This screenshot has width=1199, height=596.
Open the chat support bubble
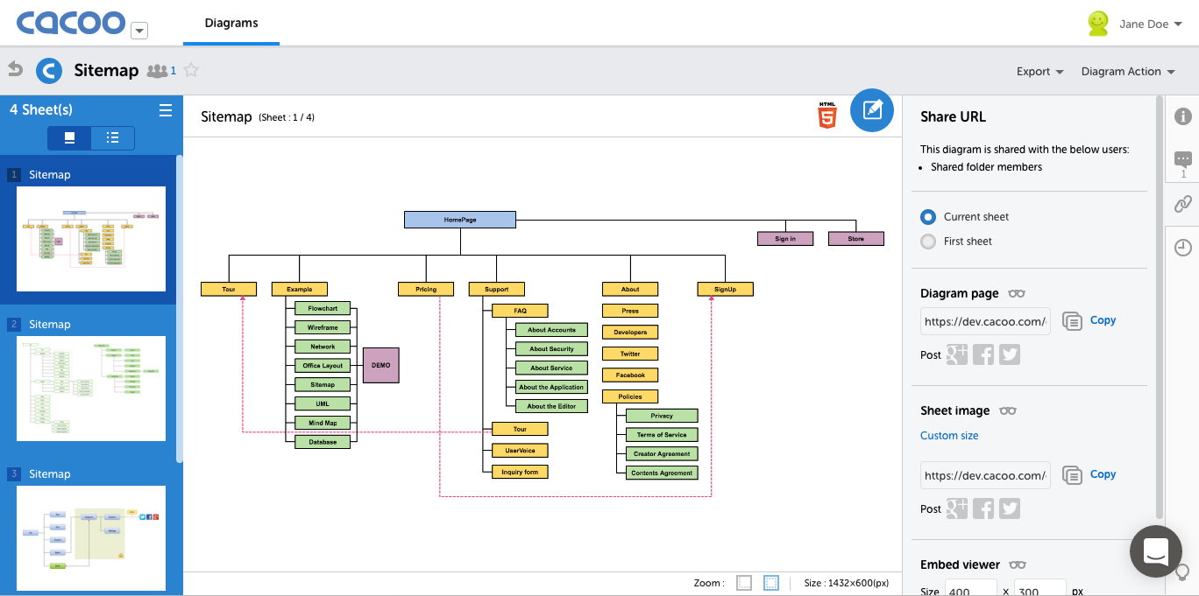click(x=1156, y=551)
